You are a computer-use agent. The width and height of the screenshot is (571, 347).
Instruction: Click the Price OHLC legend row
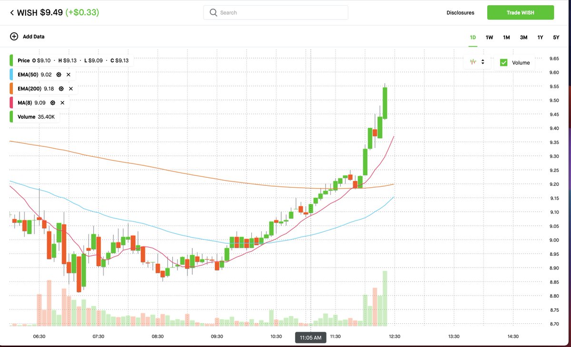73,60
